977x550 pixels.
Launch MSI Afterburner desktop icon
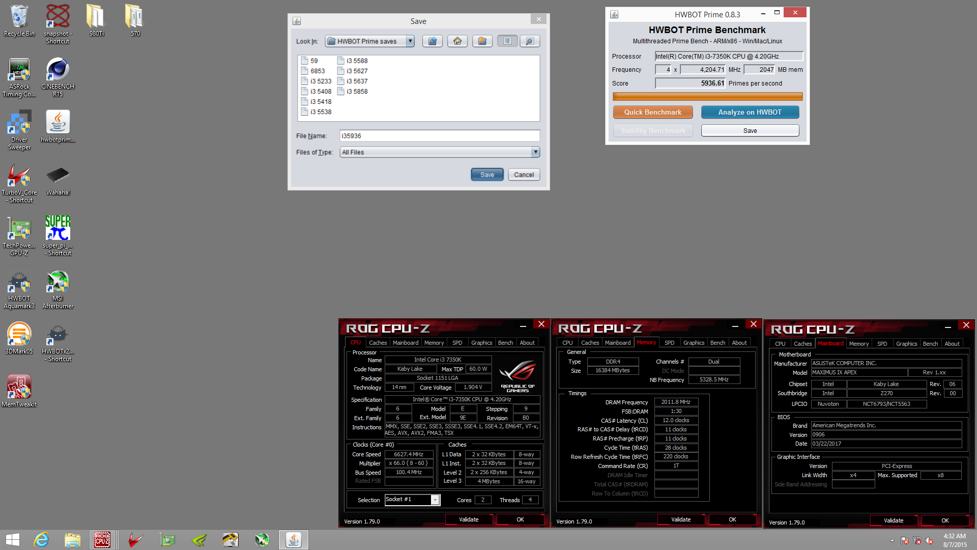click(x=58, y=289)
